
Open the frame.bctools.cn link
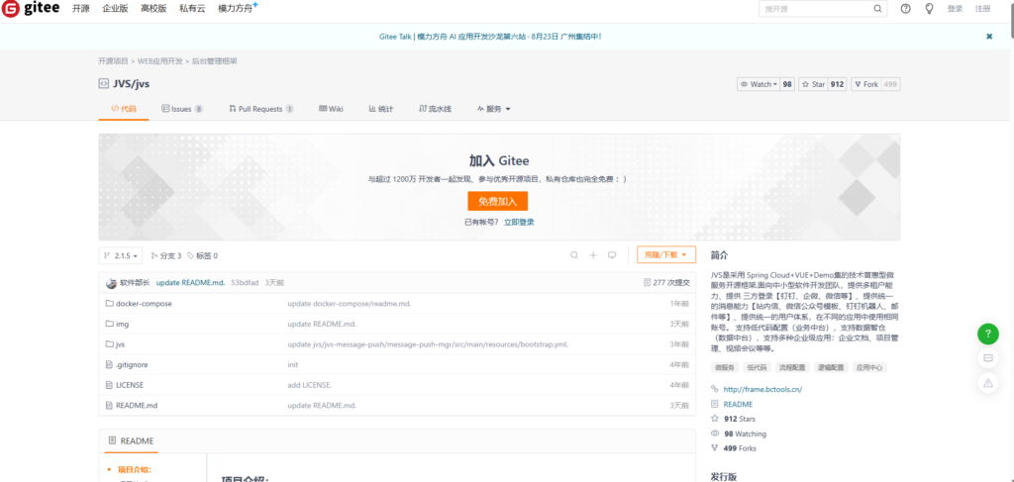click(762, 389)
